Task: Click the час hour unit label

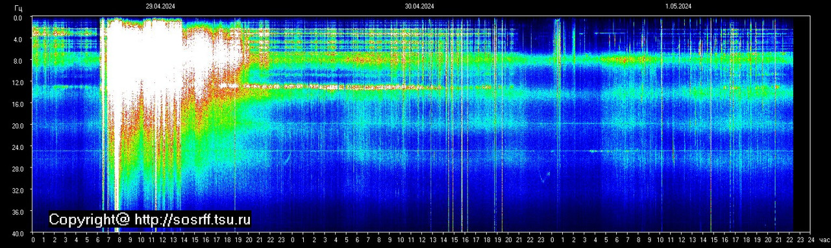Action: tap(824, 240)
